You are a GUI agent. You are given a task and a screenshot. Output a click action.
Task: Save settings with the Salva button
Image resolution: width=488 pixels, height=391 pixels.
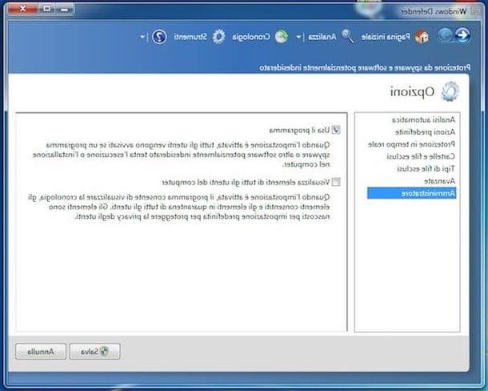pyautogui.click(x=94, y=352)
